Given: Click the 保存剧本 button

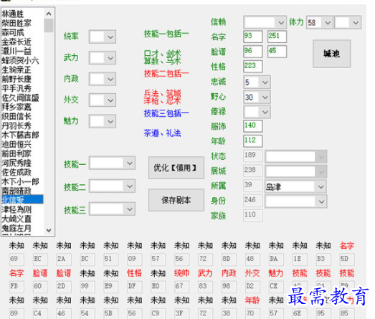Looking at the screenshot, I should (176, 200).
